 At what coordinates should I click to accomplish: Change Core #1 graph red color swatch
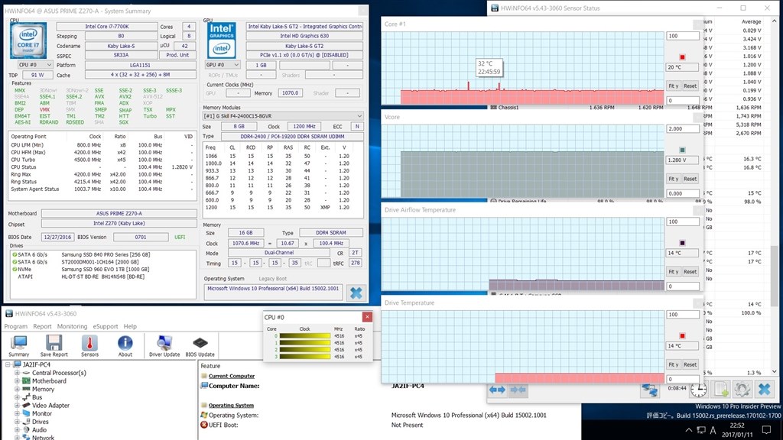(682, 57)
